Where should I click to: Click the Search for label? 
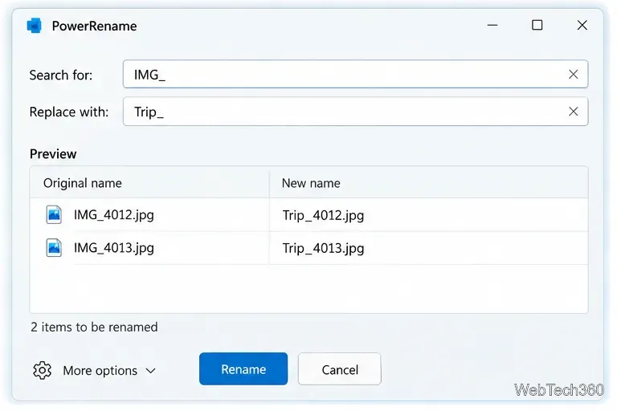click(60, 75)
